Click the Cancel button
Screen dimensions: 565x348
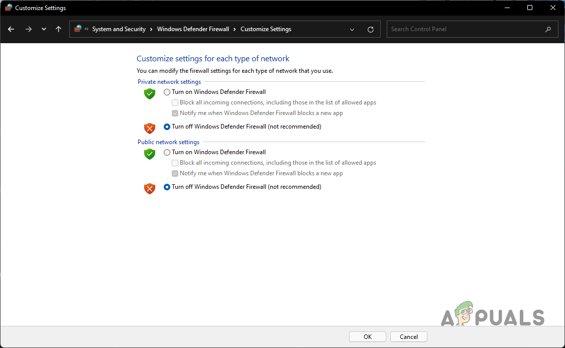[x=408, y=337]
